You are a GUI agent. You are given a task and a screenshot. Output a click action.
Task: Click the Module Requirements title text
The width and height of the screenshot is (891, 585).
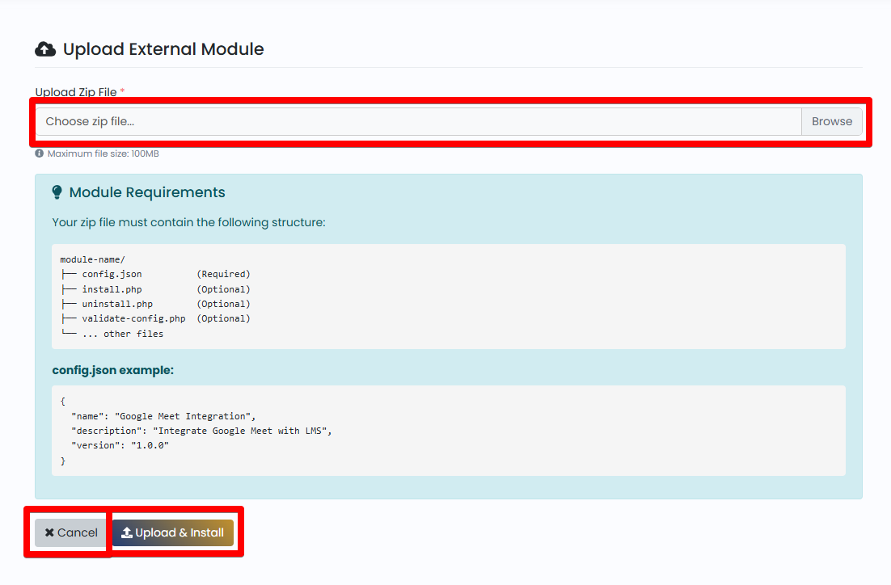[147, 192]
